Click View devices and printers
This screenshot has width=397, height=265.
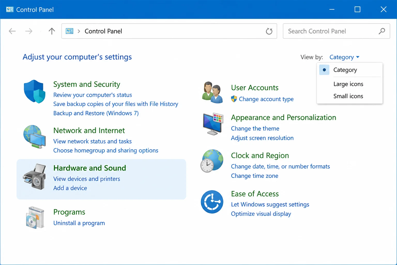tap(87, 179)
